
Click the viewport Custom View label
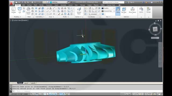pyautogui.click(x=17, y=20)
